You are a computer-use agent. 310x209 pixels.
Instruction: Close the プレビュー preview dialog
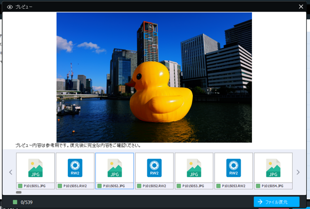click(301, 7)
